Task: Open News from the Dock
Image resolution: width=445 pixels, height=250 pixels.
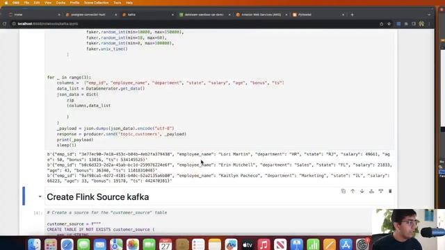Action: pos(280,244)
